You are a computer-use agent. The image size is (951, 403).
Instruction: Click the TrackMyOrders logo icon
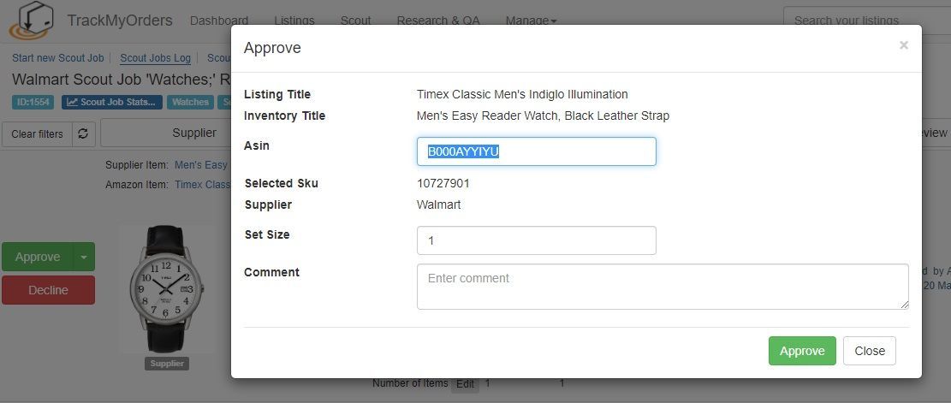[x=31, y=20]
